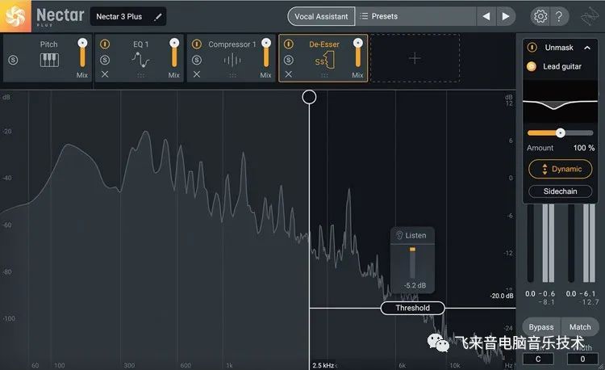Click Bypass button
Viewport: 605px width, 370px height.
coord(541,327)
